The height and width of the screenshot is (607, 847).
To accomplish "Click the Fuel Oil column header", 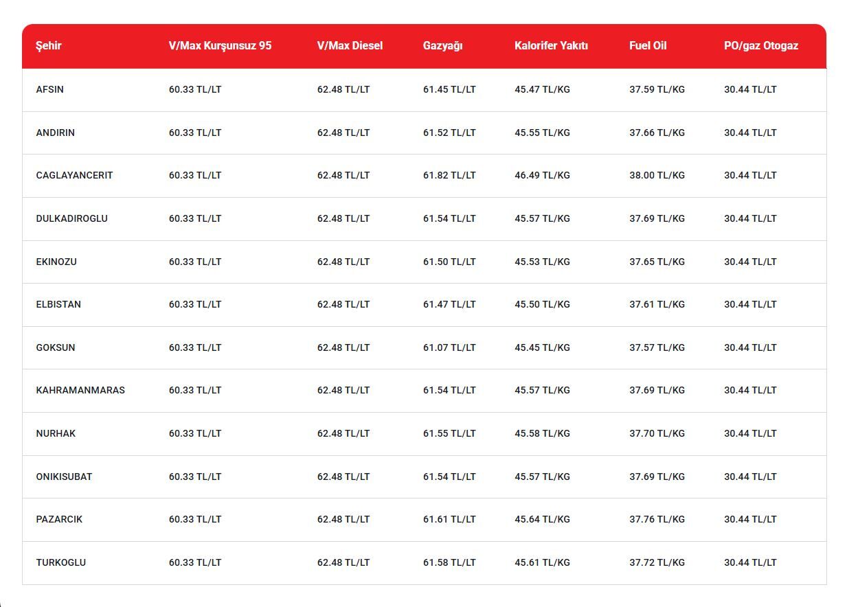I will coord(648,46).
